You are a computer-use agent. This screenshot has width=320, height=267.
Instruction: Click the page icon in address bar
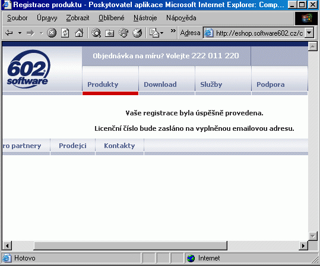(209, 33)
